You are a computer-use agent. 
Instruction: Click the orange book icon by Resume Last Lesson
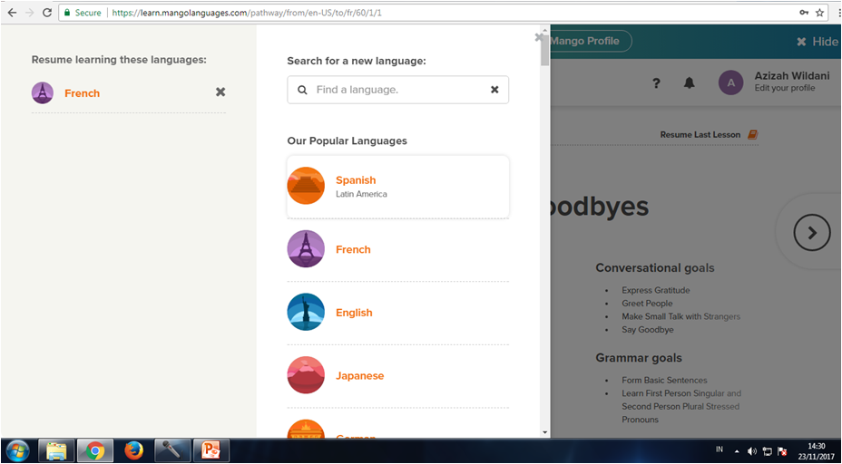tap(752, 135)
